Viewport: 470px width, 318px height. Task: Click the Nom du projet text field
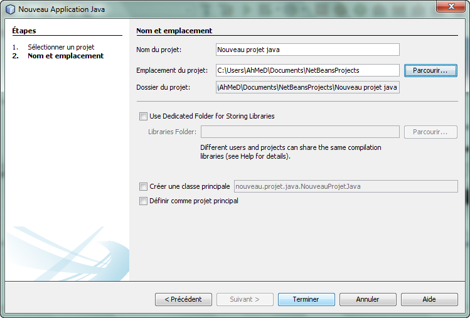click(307, 50)
